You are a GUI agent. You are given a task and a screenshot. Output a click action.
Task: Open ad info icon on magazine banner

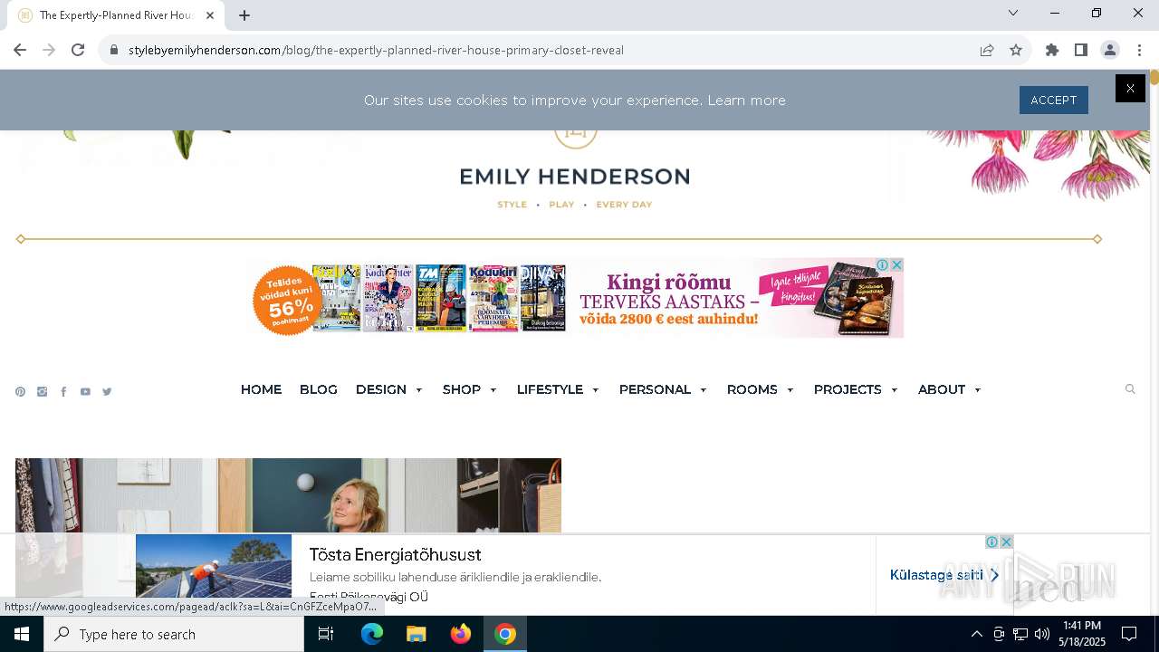(883, 264)
